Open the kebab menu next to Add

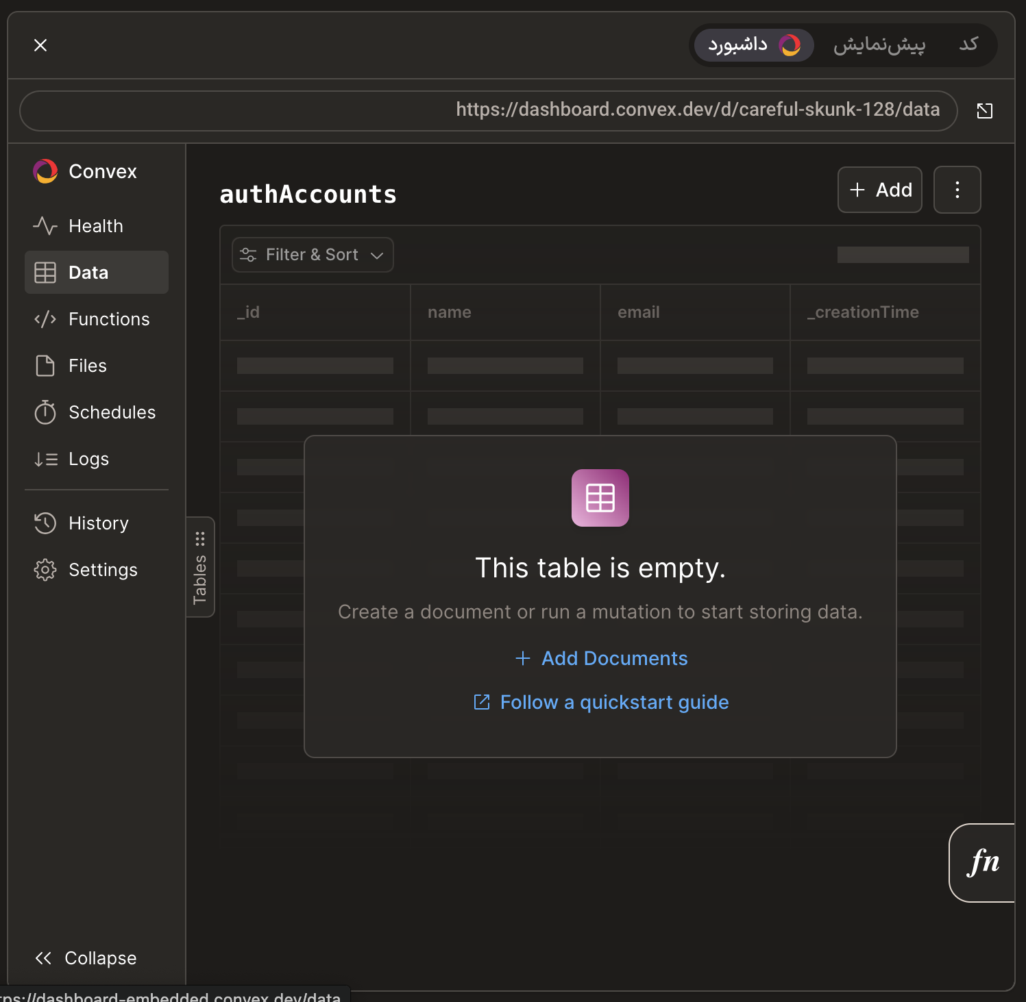957,190
